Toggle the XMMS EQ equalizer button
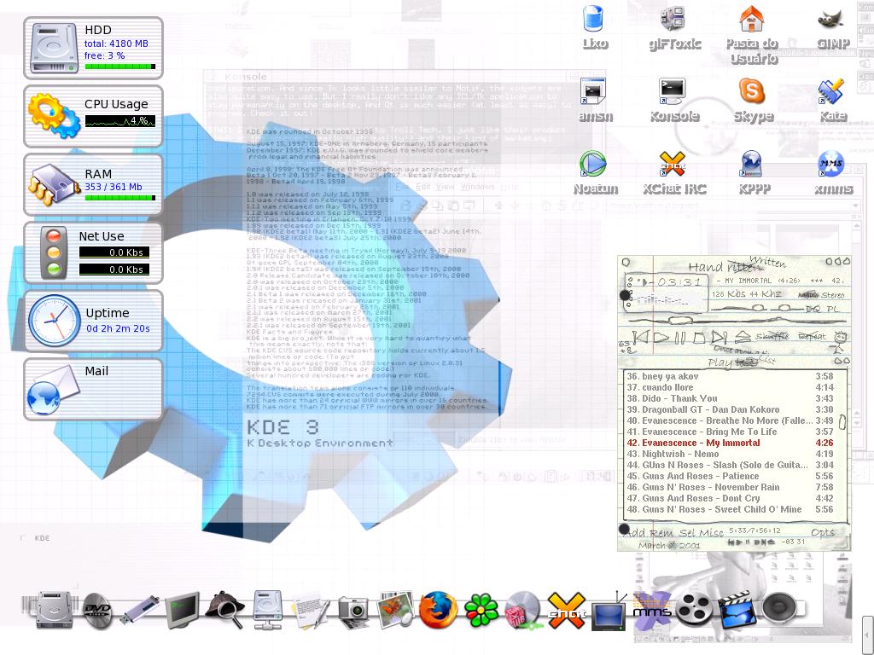 tap(813, 309)
